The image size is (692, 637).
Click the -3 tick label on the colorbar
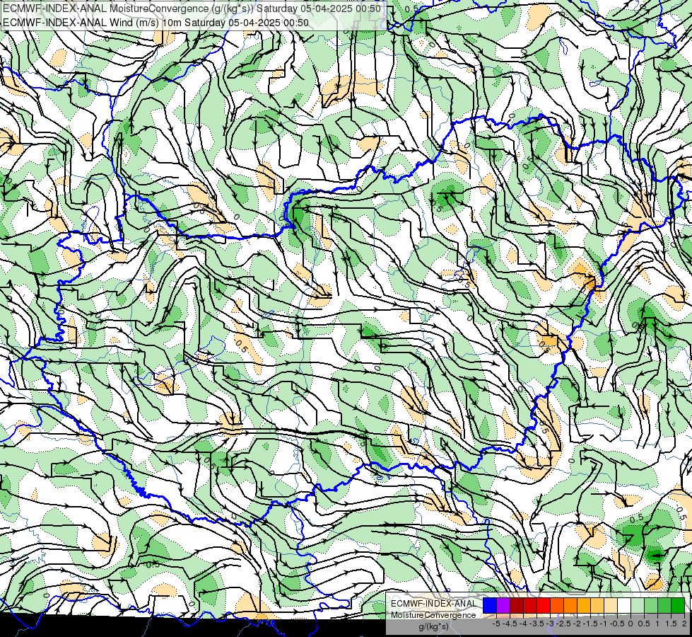[551, 624]
